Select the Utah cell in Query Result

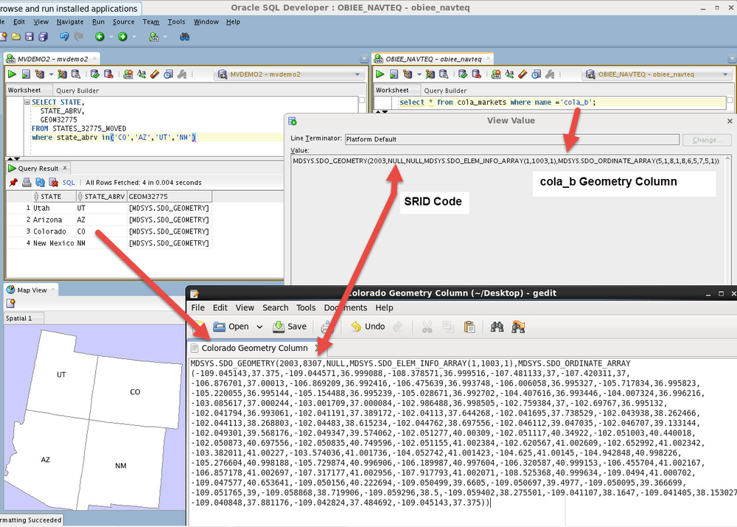[54, 208]
